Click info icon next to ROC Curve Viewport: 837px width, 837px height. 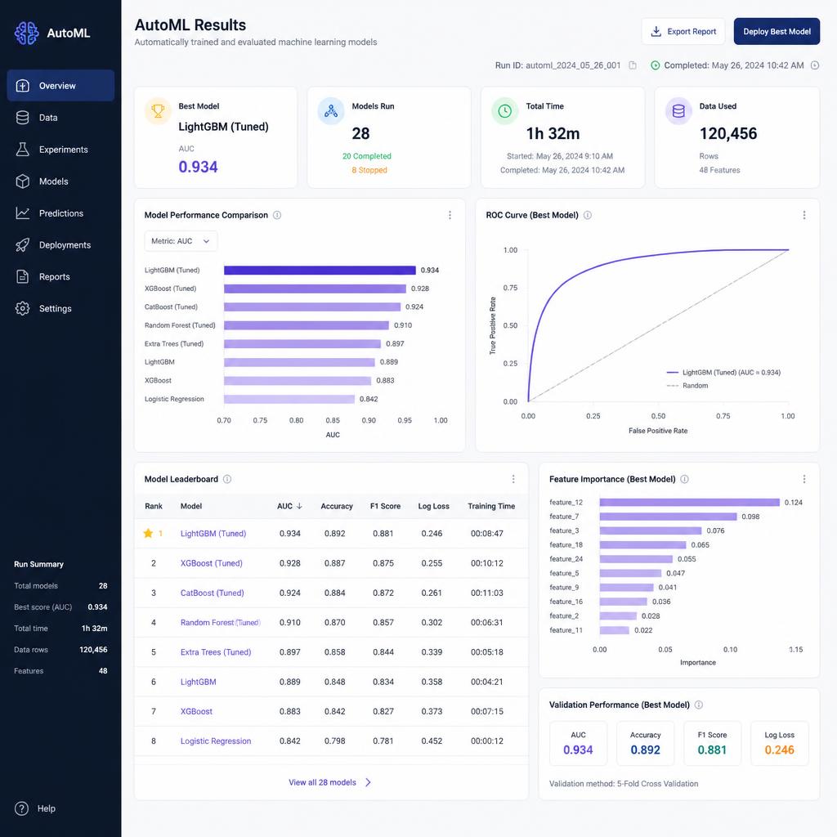(x=587, y=215)
